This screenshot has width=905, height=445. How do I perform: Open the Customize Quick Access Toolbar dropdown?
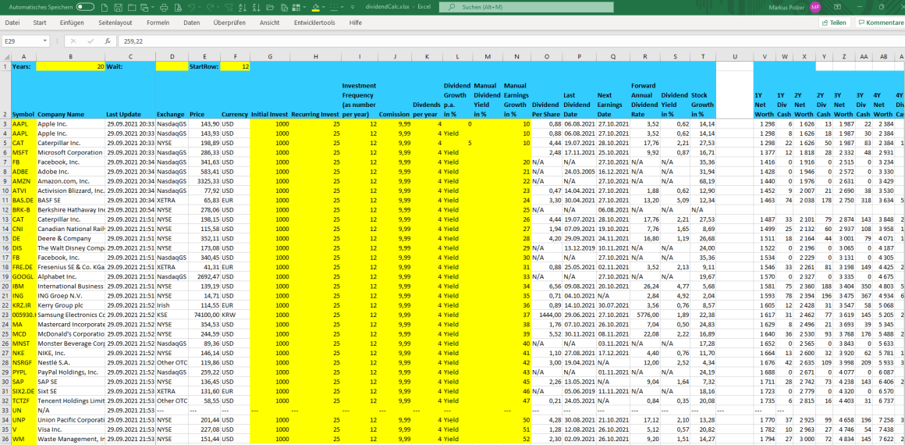click(x=353, y=7)
